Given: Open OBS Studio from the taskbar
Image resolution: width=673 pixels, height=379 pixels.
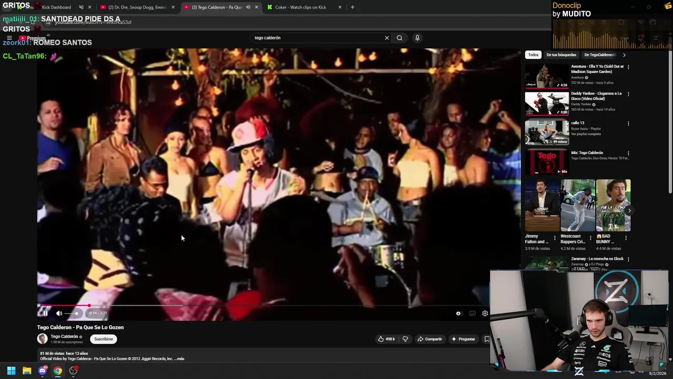Looking at the screenshot, I should click(x=74, y=371).
